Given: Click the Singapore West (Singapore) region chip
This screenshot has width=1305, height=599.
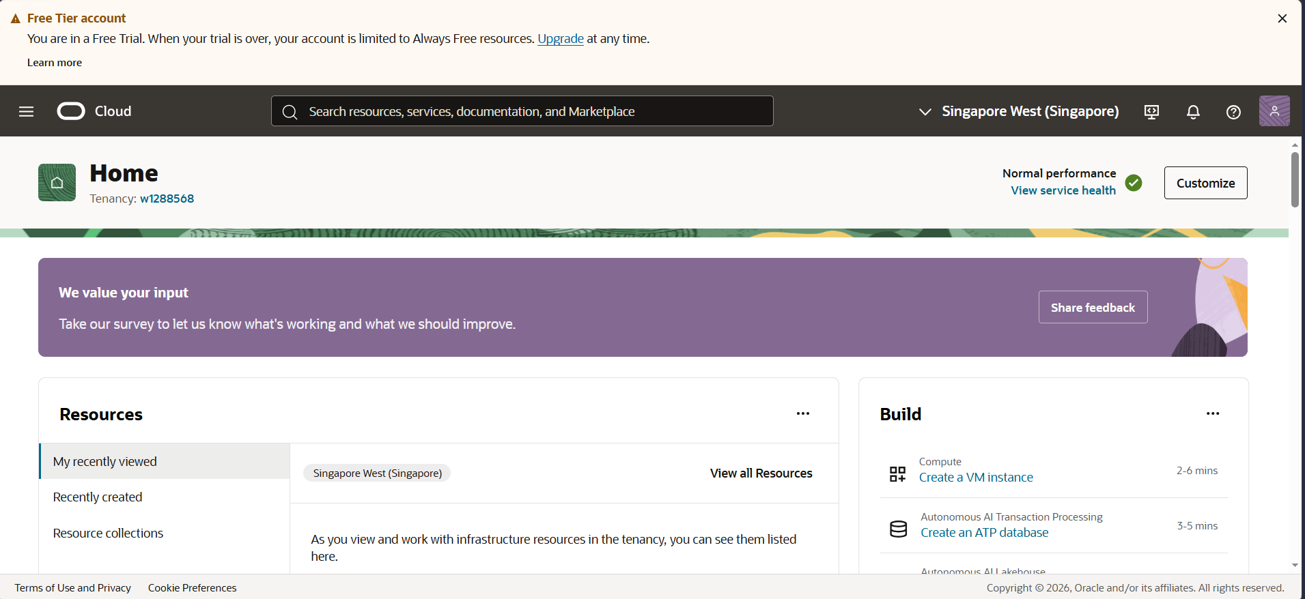Looking at the screenshot, I should pyautogui.click(x=377, y=473).
